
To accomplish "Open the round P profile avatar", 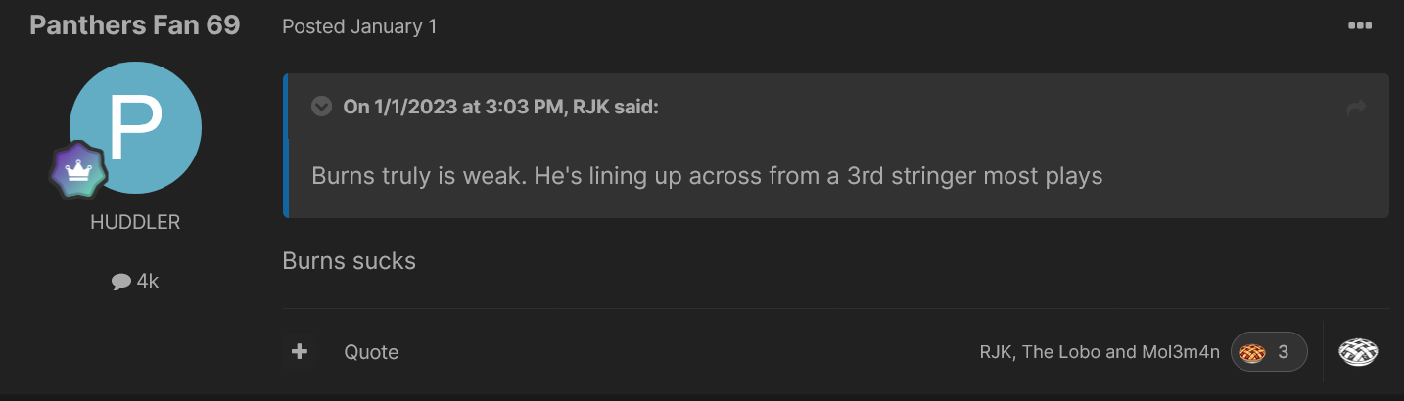I will [x=135, y=127].
